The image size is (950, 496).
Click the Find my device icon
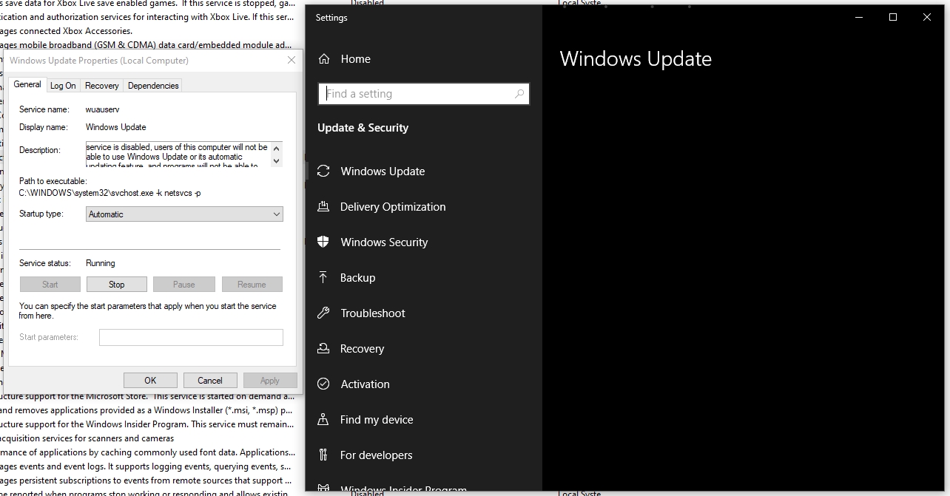(323, 420)
